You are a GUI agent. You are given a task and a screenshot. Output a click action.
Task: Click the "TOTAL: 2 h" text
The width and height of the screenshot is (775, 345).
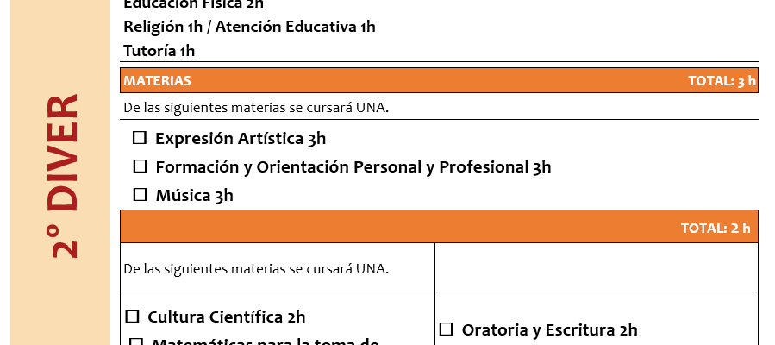point(716,228)
